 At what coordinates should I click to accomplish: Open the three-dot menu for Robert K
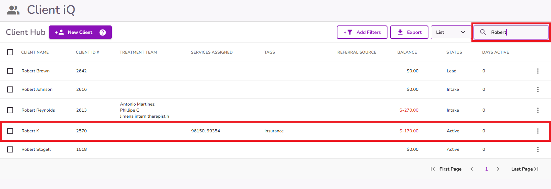[538, 131]
